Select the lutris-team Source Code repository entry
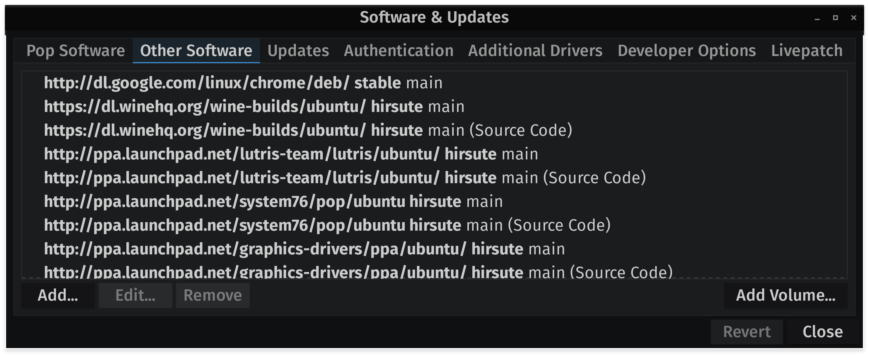Image resolution: width=869 pixels, height=356 pixels. [x=434, y=178]
